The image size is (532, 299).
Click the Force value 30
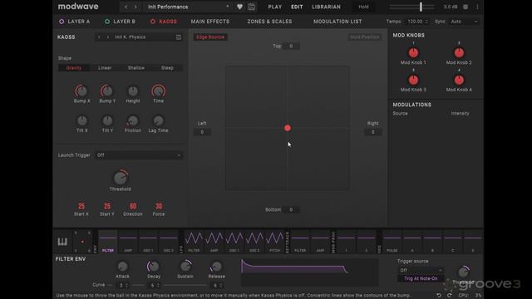click(159, 206)
